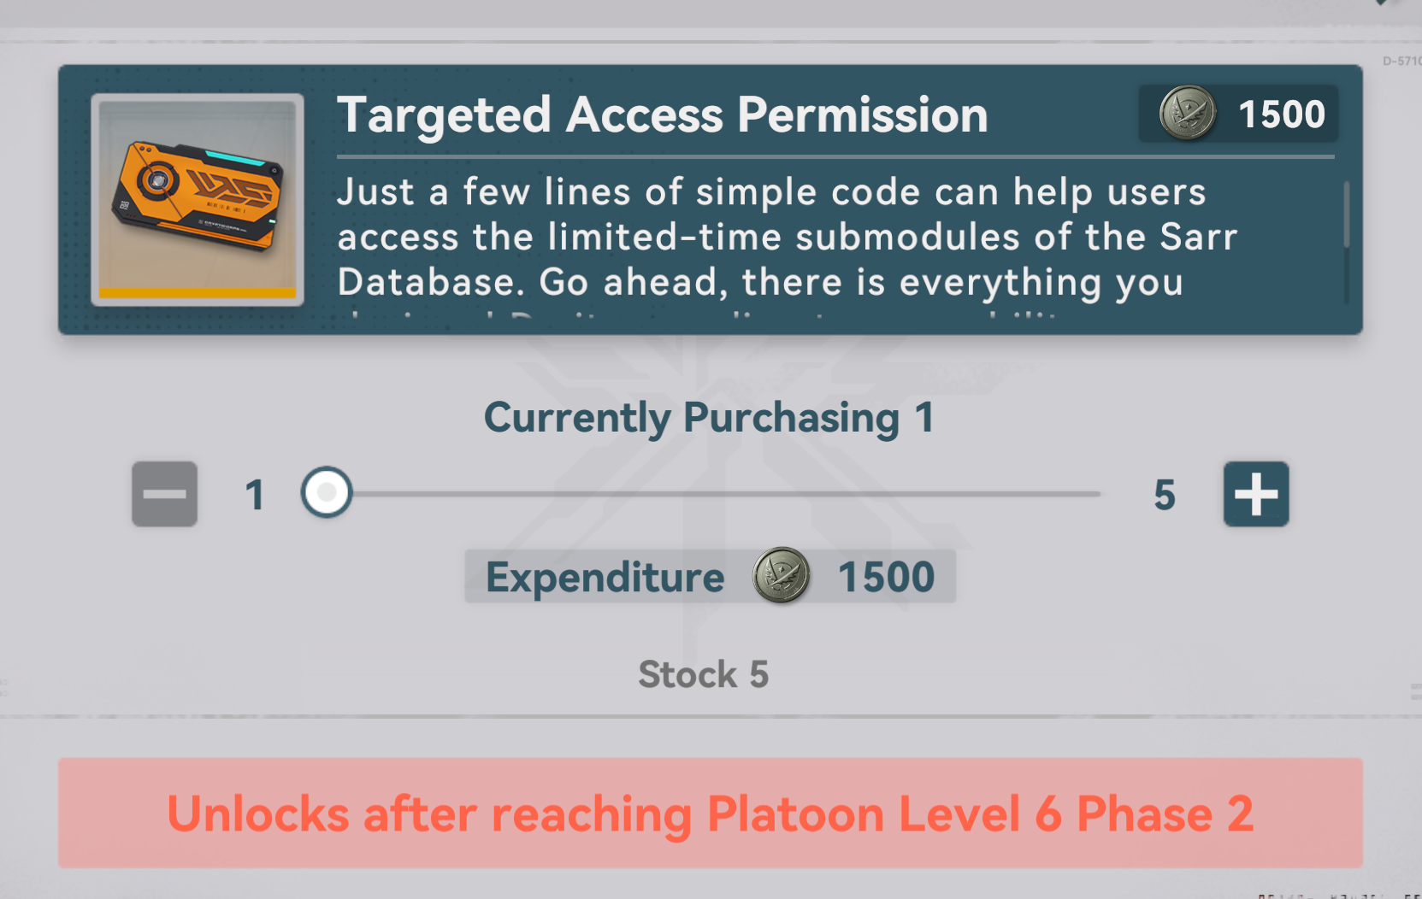1422x899 pixels.
Task: Click the coin icon in the Expenditure row
Action: [x=781, y=576]
